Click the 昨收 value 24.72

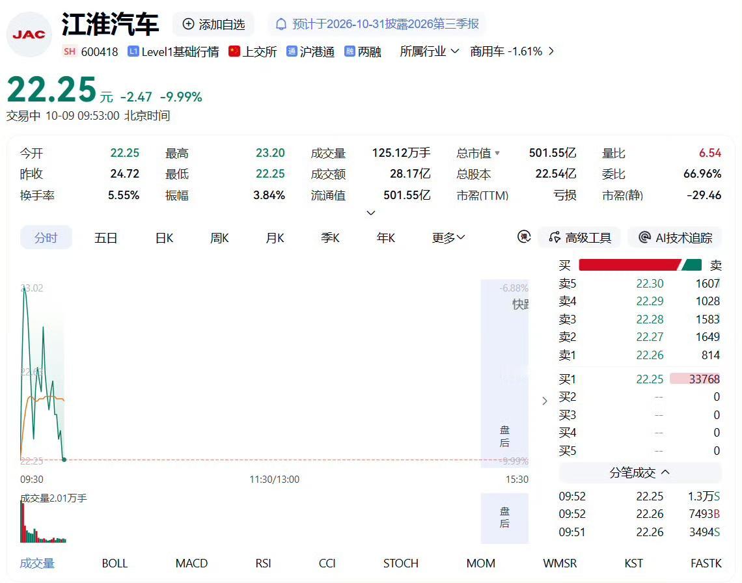(125, 174)
